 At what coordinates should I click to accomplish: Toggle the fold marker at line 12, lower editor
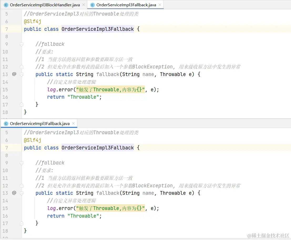[22, 186]
